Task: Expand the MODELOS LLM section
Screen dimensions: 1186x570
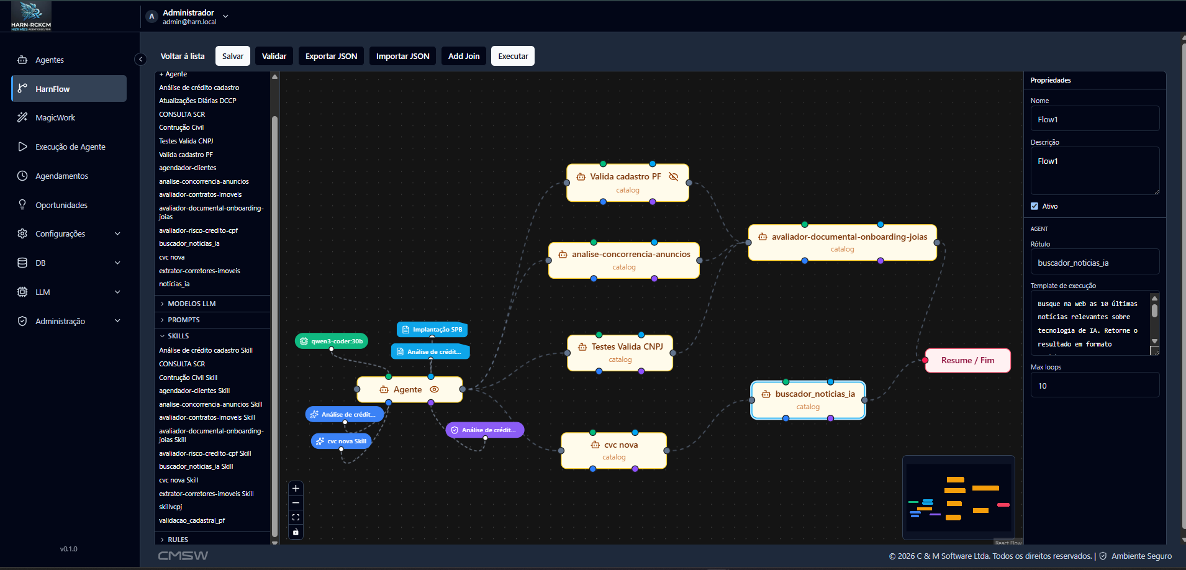Action: (212, 304)
